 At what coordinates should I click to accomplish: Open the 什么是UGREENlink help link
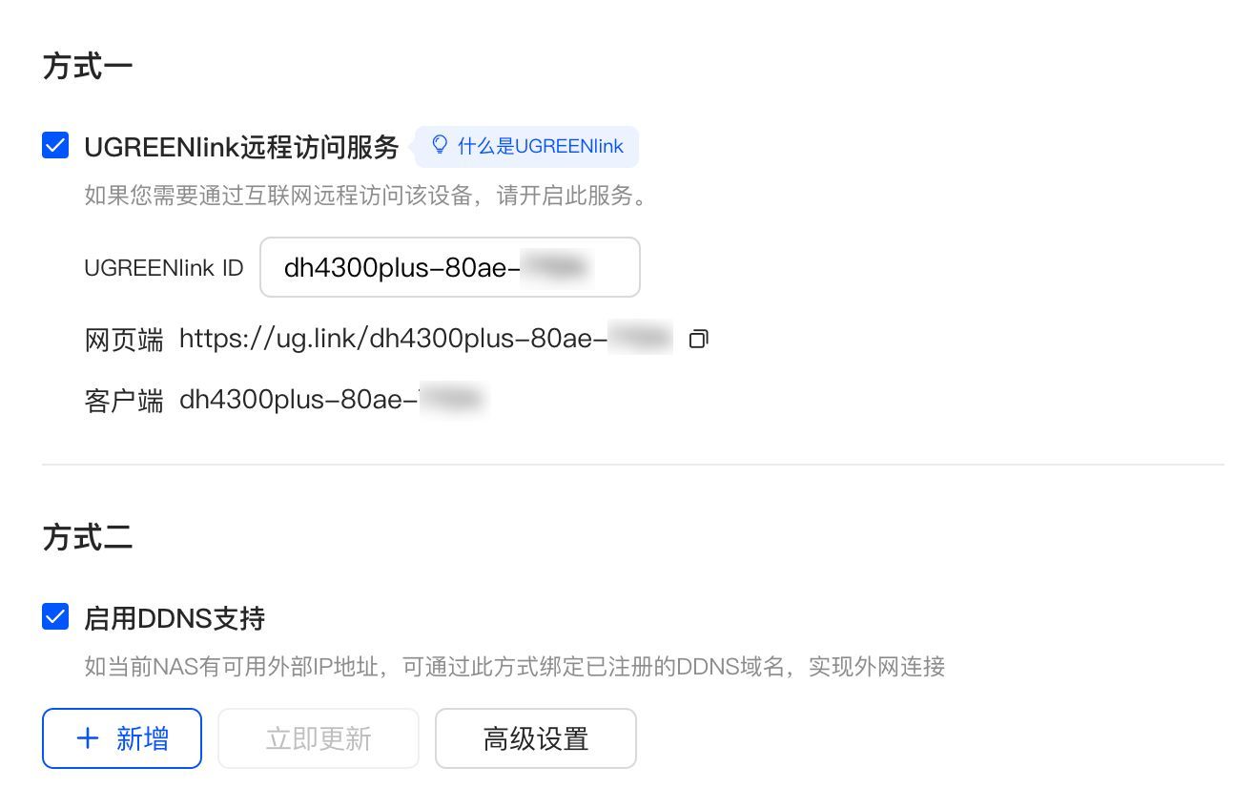tap(540, 146)
